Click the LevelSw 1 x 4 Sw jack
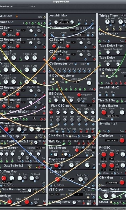This screenshot has width=126, height=210. pos(108,41)
